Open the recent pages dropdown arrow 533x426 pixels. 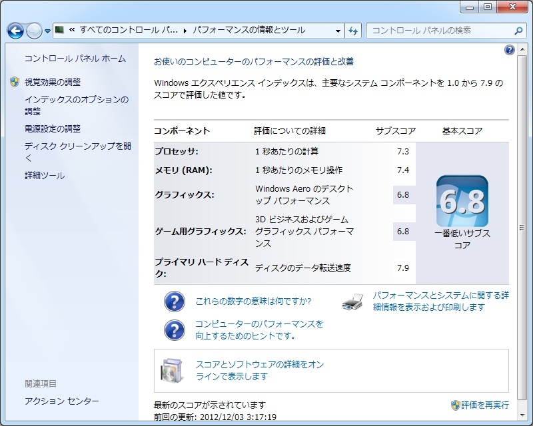tap(48, 31)
